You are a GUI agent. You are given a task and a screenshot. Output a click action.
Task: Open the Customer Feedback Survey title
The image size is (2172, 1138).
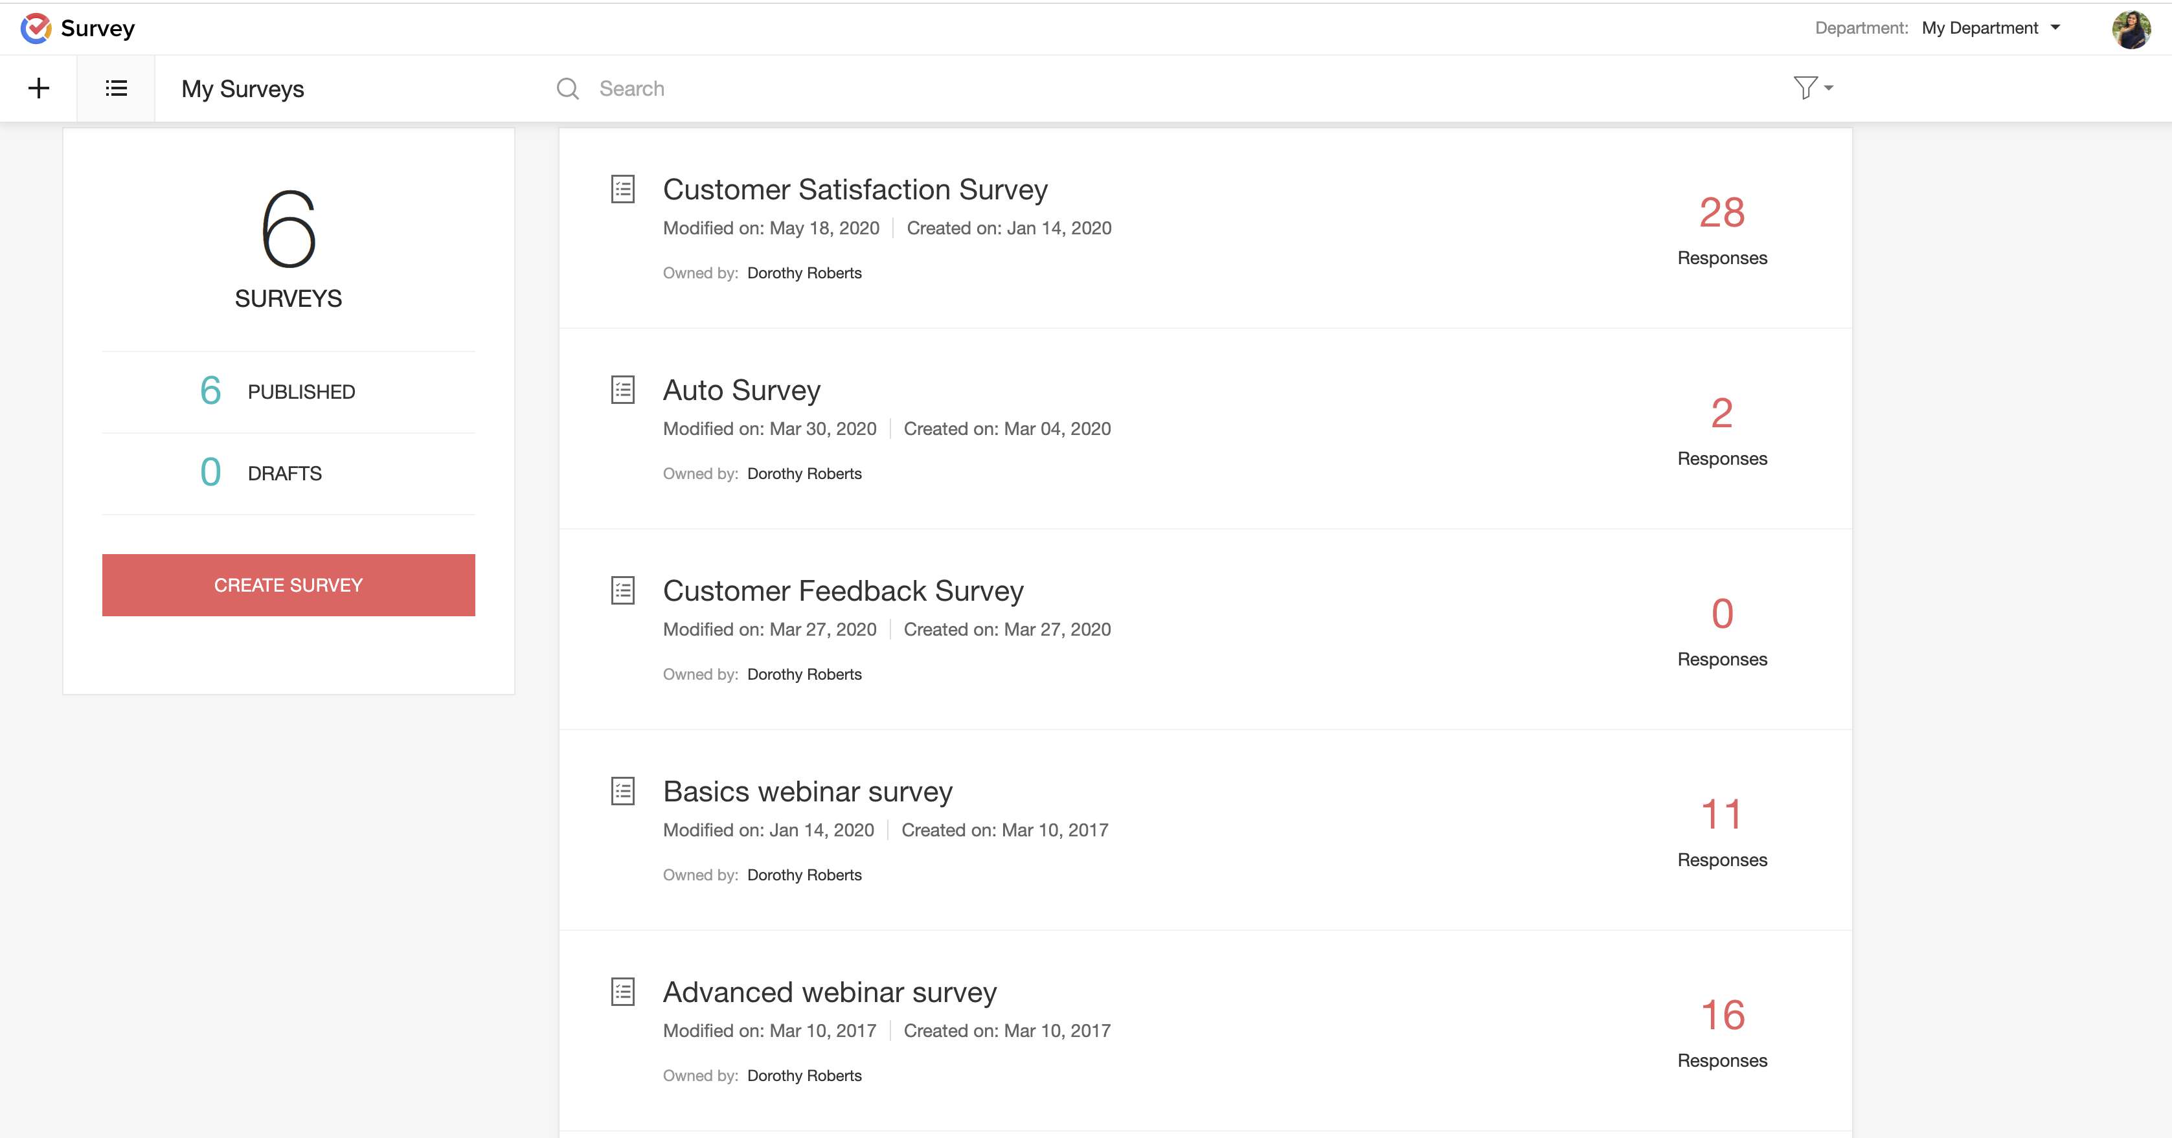click(843, 591)
